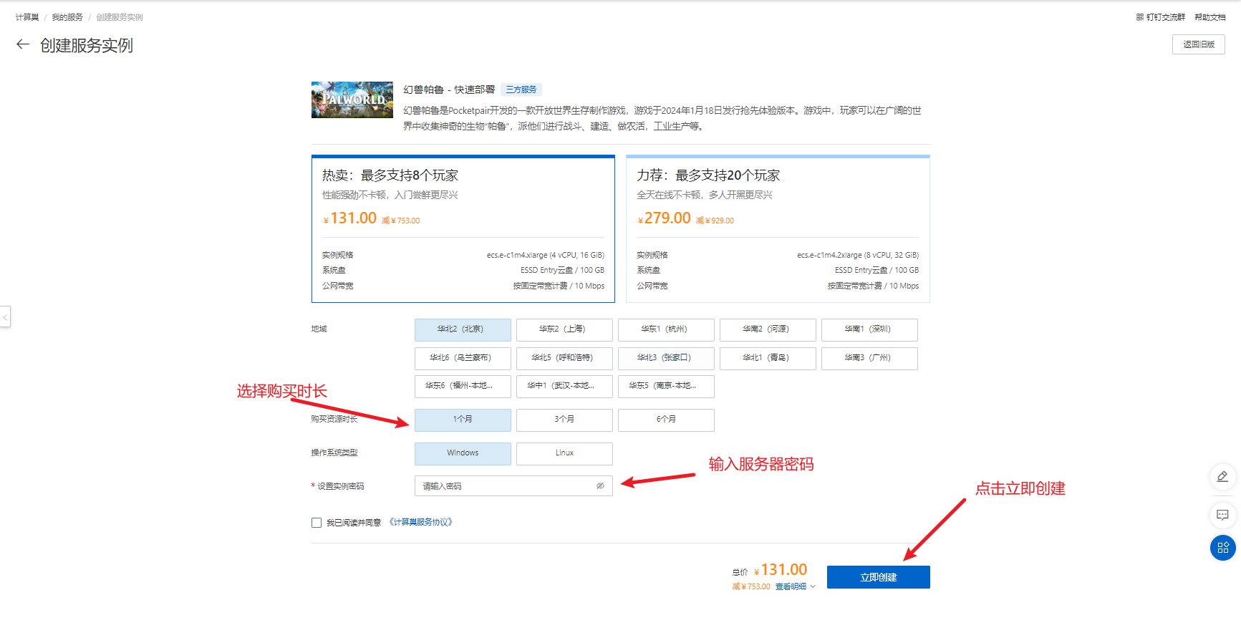Viewport: 1241px width, 643px height.
Task: Click the 幻兽帕鲁 - 快速部署 title
Action: [x=449, y=90]
